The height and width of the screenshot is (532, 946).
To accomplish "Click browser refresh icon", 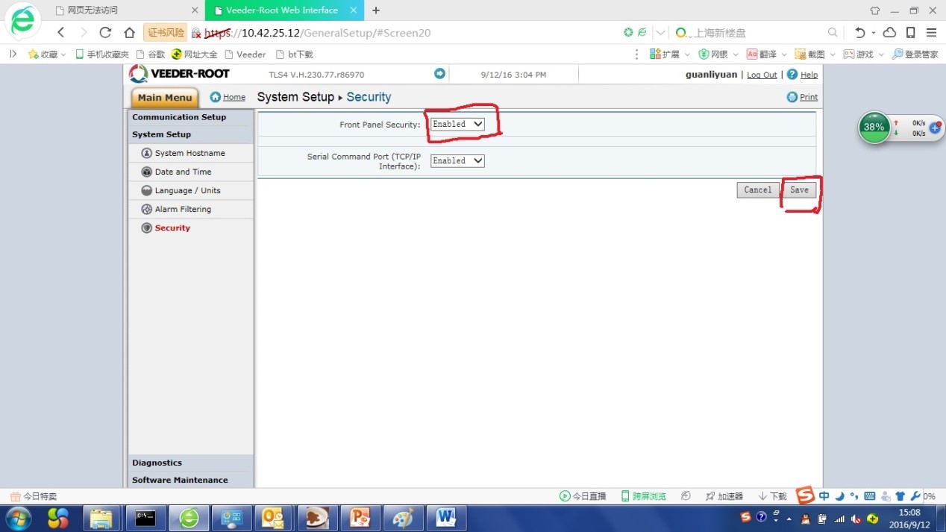I will tap(105, 33).
